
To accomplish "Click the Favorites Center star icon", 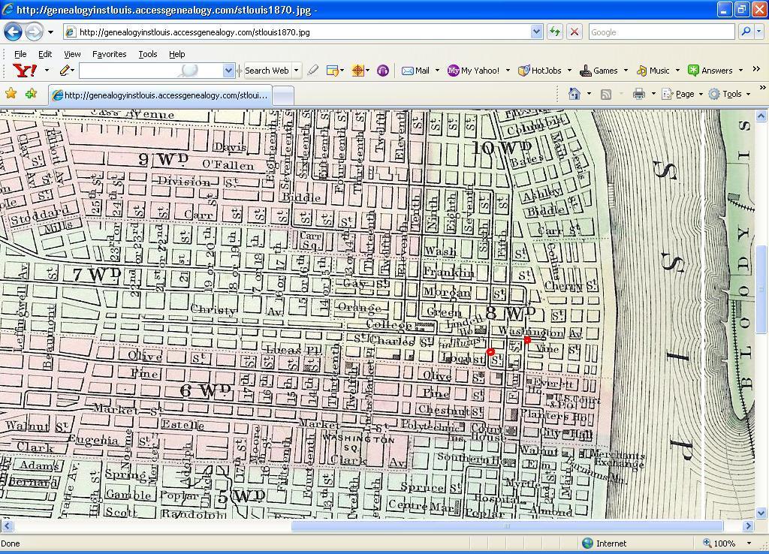I will click(11, 93).
